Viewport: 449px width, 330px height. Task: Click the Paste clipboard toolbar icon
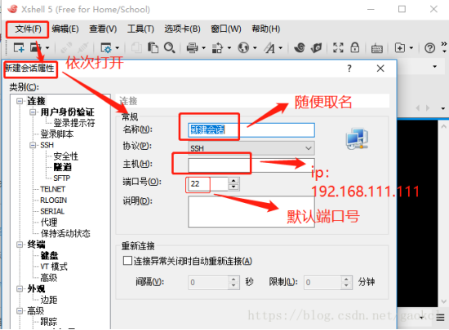pos(153,48)
